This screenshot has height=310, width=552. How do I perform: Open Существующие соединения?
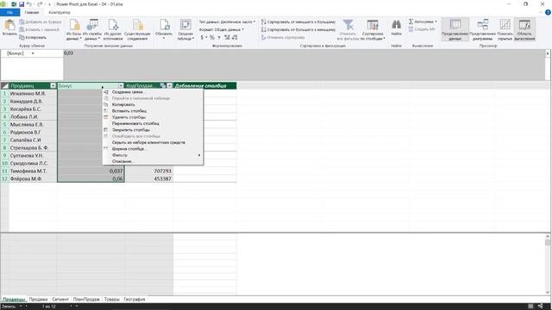click(137, 30)
